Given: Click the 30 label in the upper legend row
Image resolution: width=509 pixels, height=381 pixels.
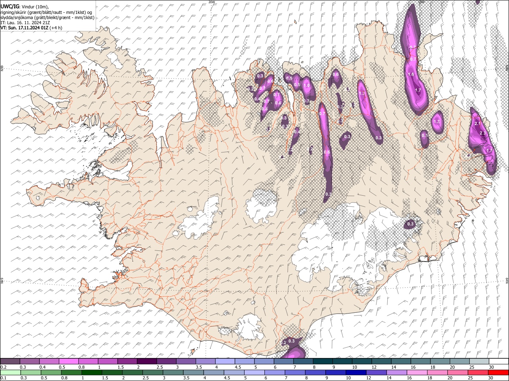Looking at the screenshot, I should click(491, 367).
